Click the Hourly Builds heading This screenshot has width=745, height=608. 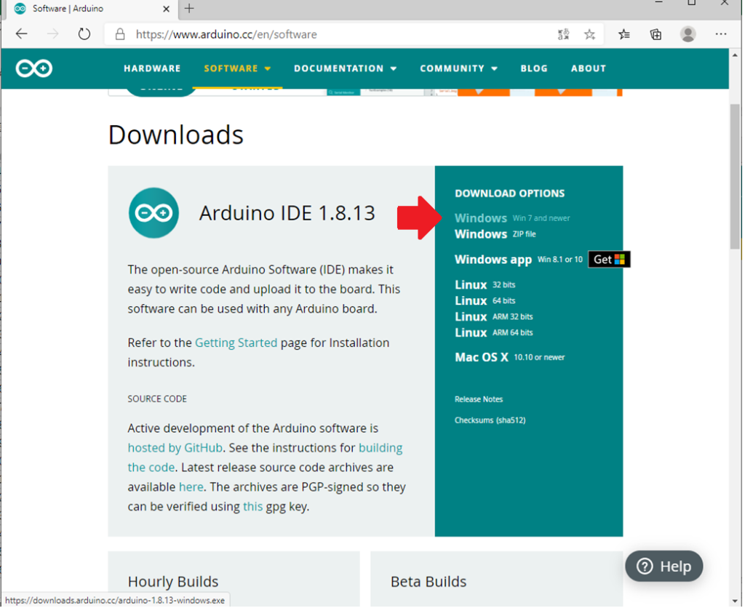coord(173,582)
